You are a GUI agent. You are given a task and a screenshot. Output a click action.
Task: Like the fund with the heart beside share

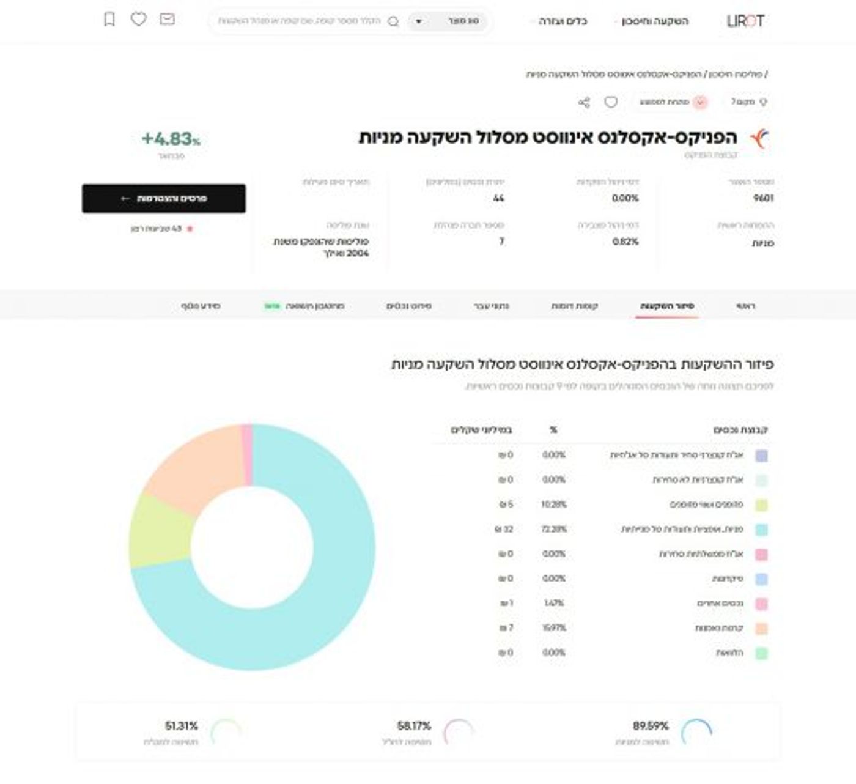611,102
